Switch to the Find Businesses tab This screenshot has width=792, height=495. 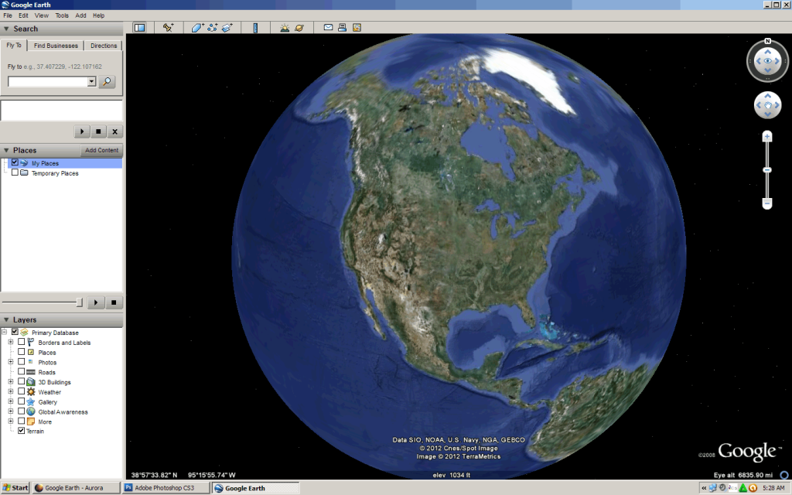coord(56,46)
